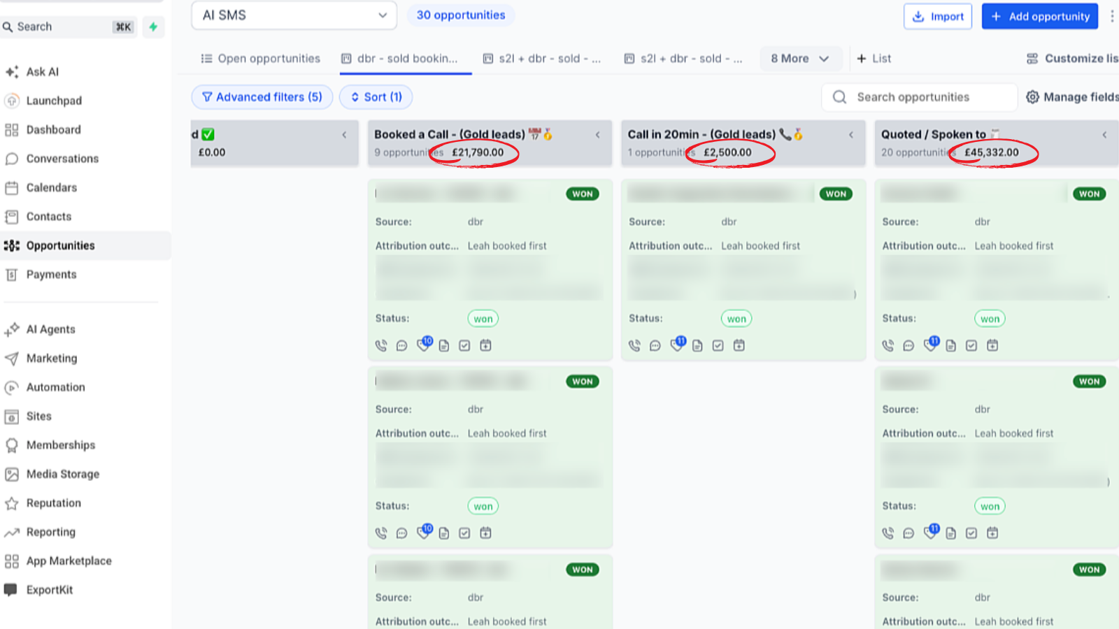Open Manage fields settings
1119x629 pixels.
1072,97
